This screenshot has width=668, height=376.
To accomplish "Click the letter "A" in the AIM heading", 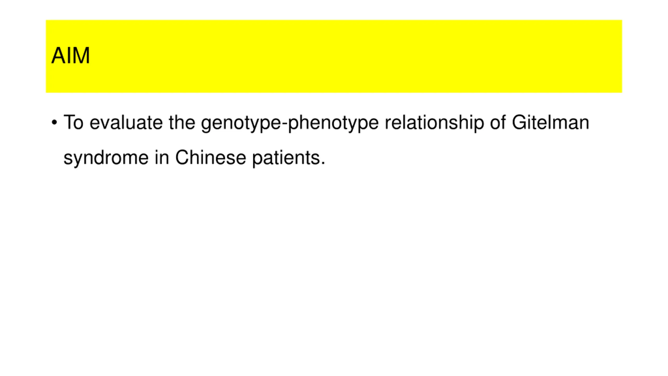I will coord(58,55).
